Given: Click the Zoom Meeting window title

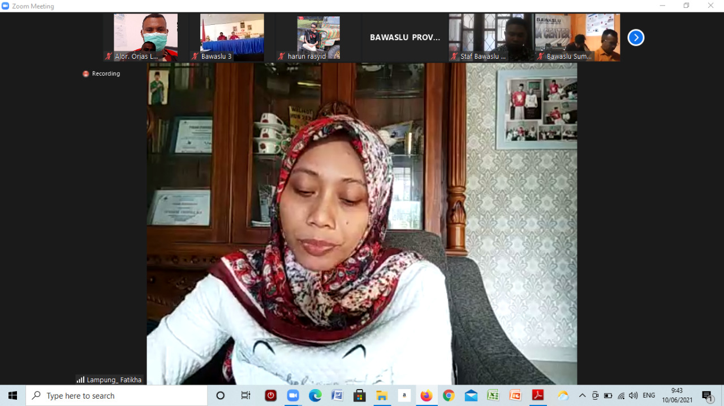Looking at the screenshot, I should click(x=33, y=6).
